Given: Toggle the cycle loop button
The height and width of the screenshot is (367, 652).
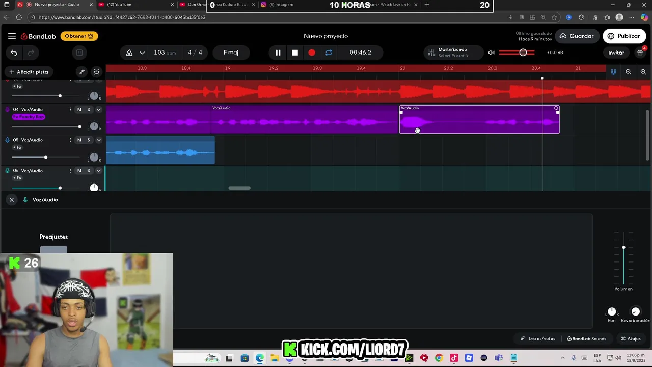Looking at the screenshot, I should [x=329, y=53].
